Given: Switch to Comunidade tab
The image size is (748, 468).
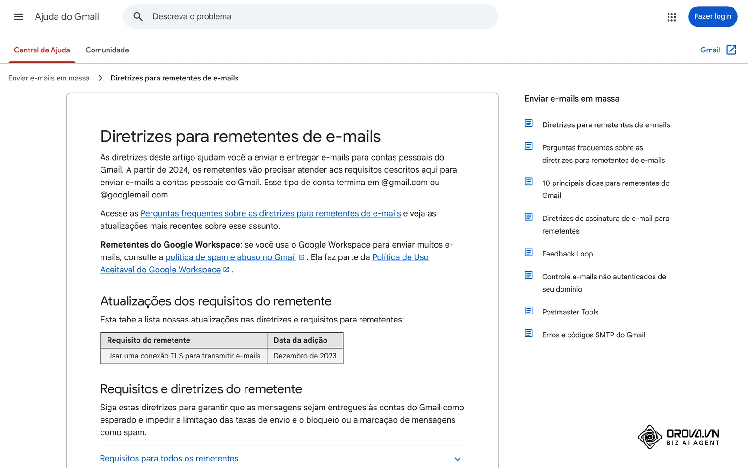Looking at the screenshot, I should [x=107, y=50].
